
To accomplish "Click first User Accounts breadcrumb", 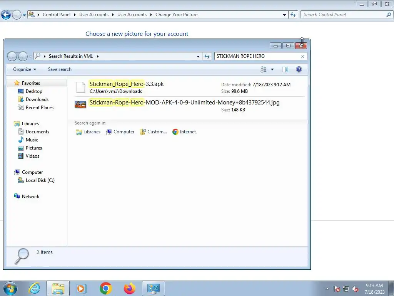I will coord(94,15).
